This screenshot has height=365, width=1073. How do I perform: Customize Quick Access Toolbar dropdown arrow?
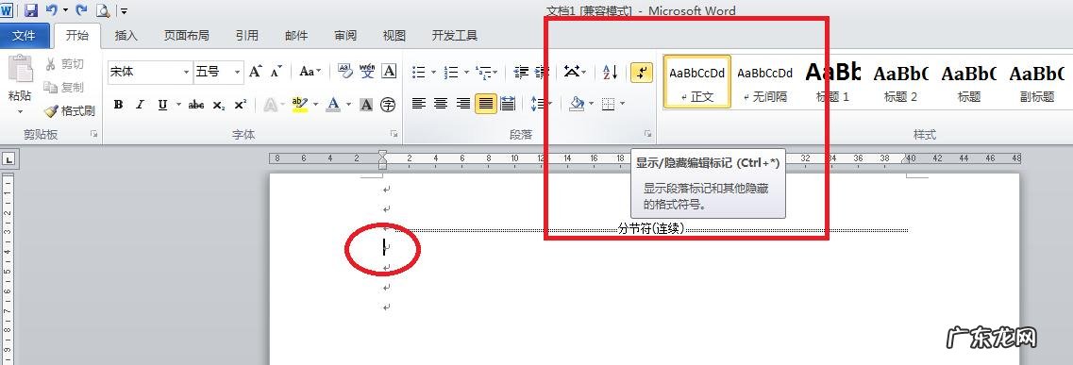124,11
